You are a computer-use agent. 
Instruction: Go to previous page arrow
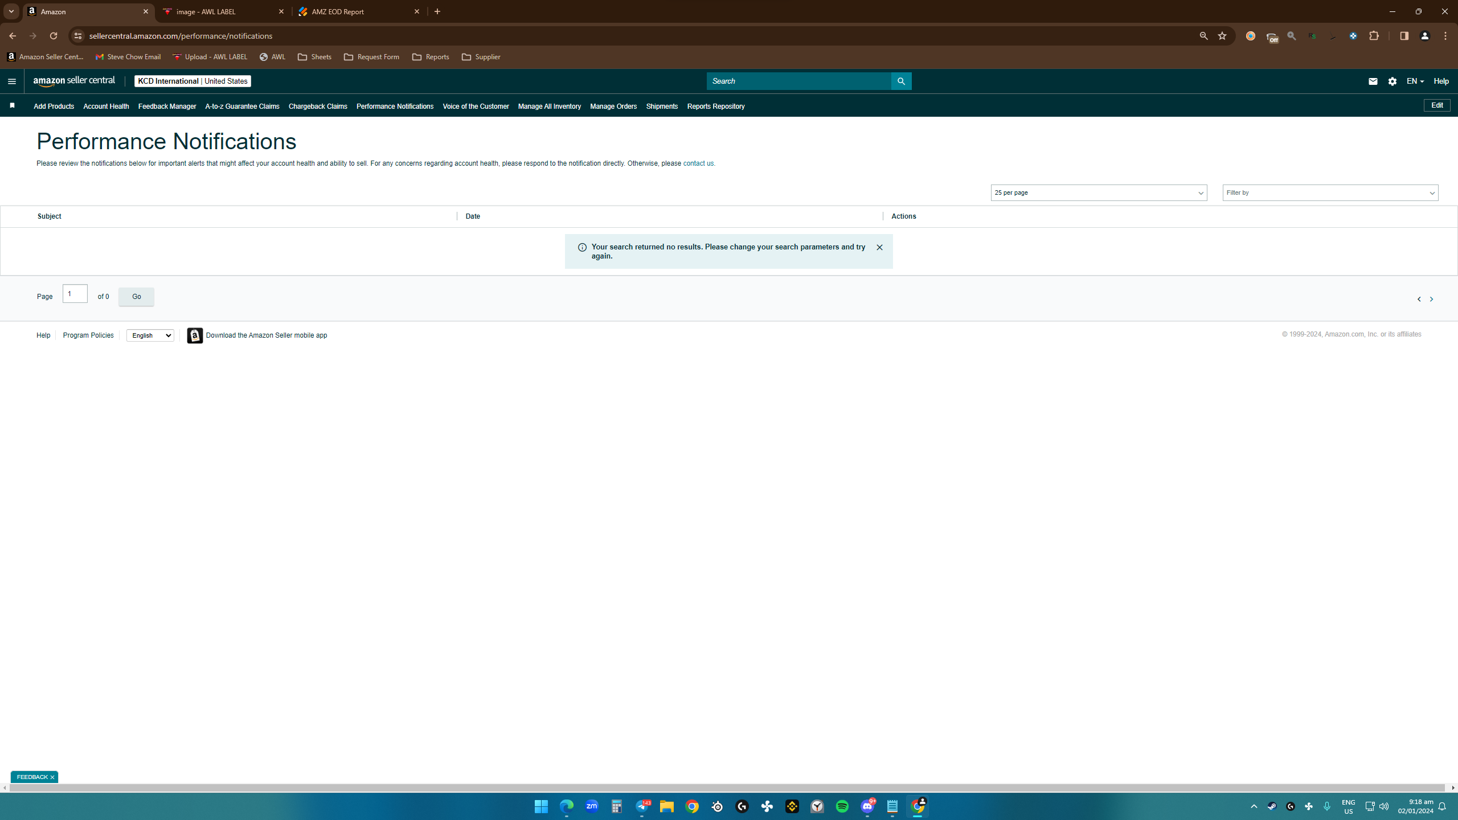(x=1419, y=299)
